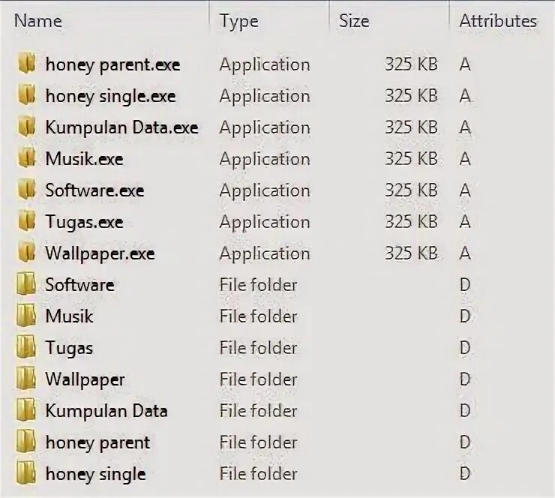
Task: Click the Software.exe icon
Action: click(x=27, y=189)
